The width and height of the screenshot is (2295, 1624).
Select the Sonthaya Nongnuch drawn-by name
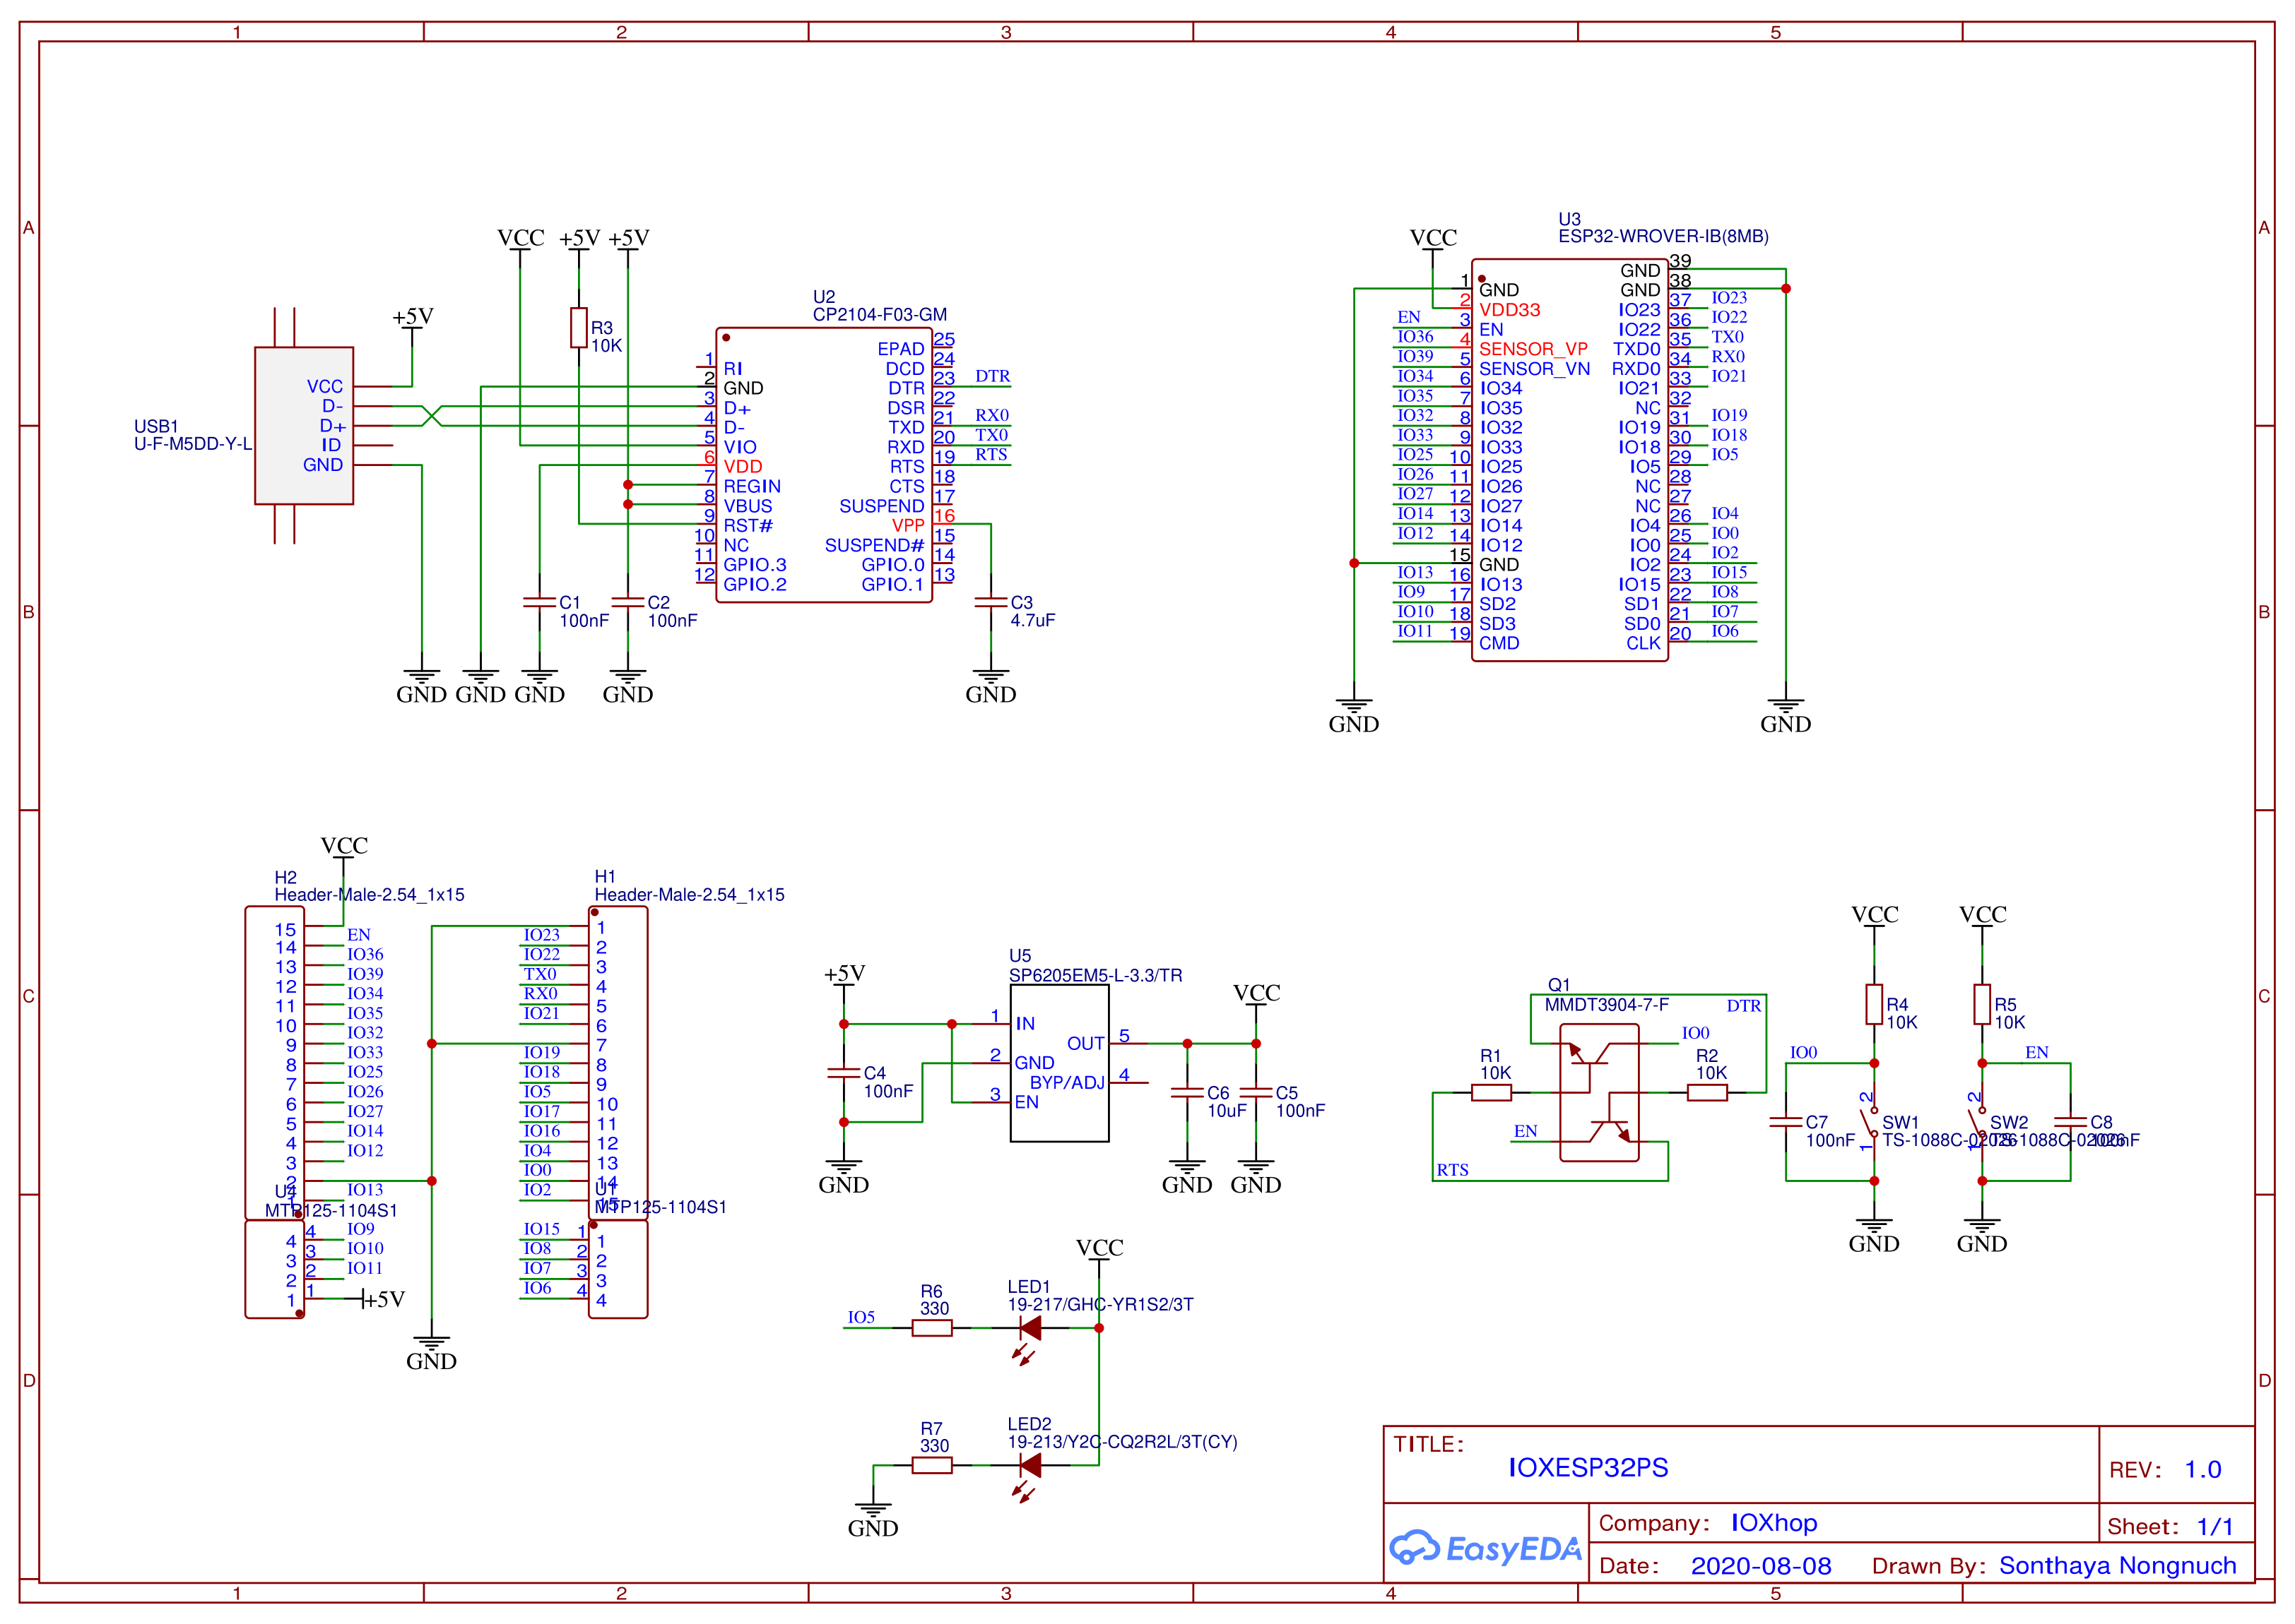click(2116, 1566)
